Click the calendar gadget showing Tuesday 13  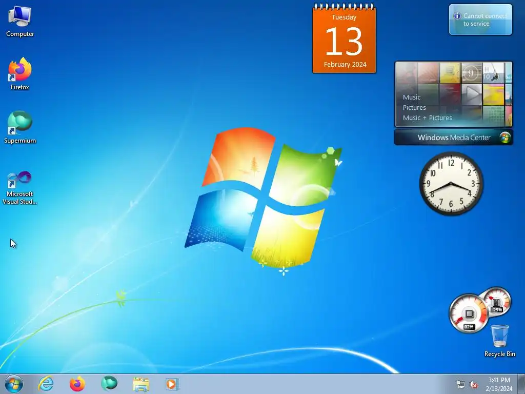(344, 38)
